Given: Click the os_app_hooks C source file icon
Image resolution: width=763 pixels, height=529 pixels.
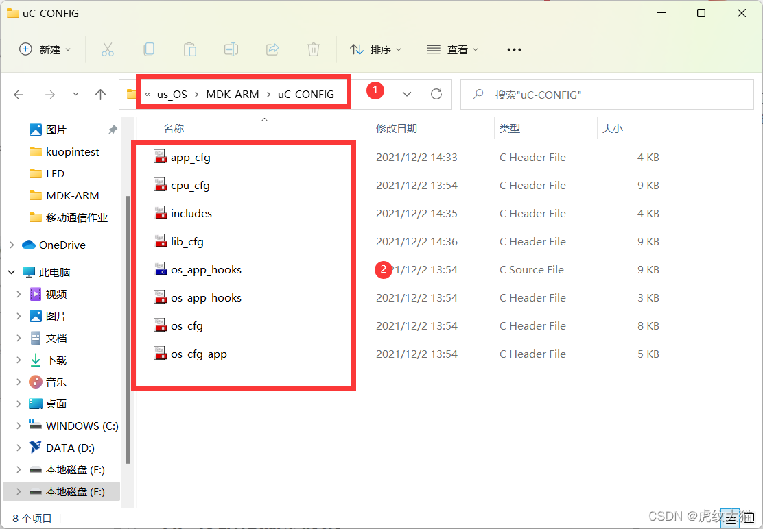Looking at the screenshot, I should point(161,269).
